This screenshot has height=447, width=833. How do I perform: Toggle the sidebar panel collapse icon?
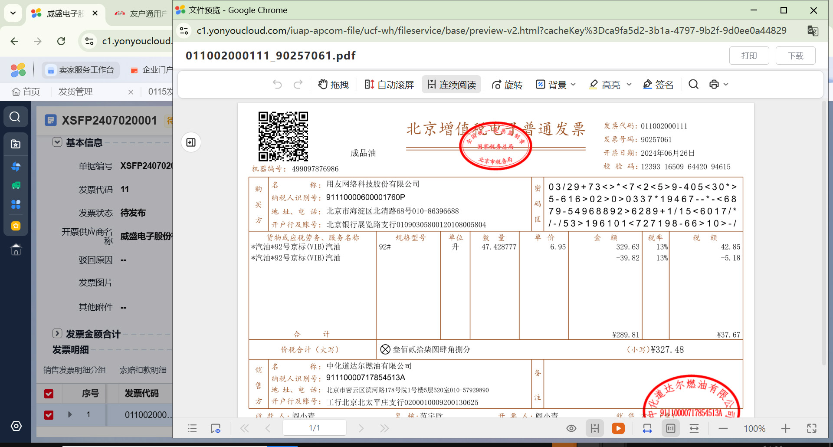point(191,142)
